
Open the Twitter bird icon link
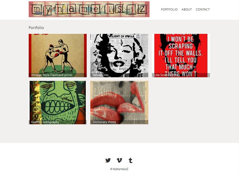click(x=108, y=160)
